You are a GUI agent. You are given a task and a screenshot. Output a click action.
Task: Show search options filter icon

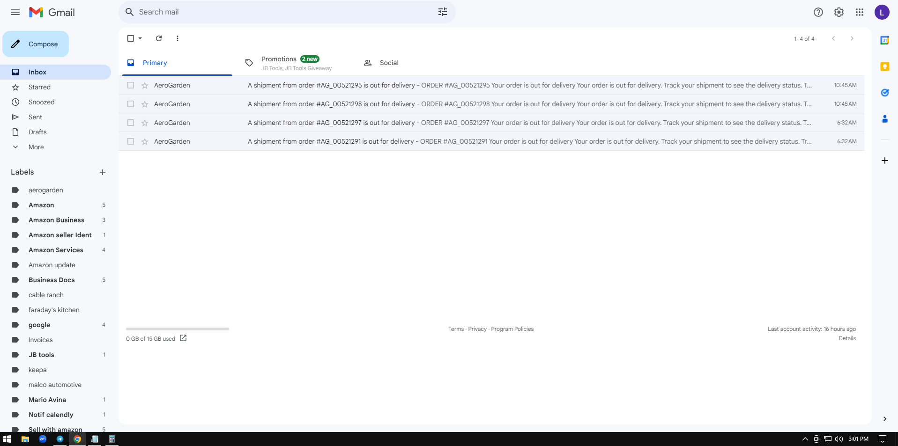(443, 12)
